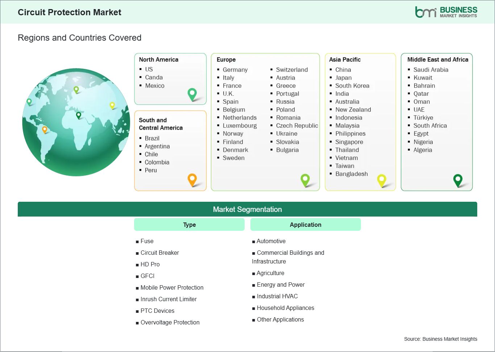
Task: Select the Type segmentation tab
Action: 189,225
